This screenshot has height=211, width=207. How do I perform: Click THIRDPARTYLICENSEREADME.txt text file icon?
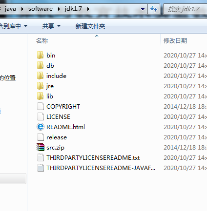[x=41, y=157]
